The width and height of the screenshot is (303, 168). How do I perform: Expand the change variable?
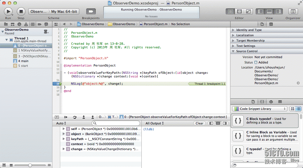(x=64, y=149)
